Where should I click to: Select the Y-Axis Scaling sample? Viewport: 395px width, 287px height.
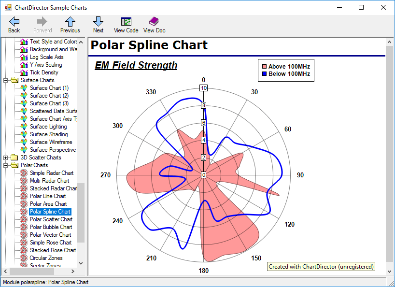46,64
